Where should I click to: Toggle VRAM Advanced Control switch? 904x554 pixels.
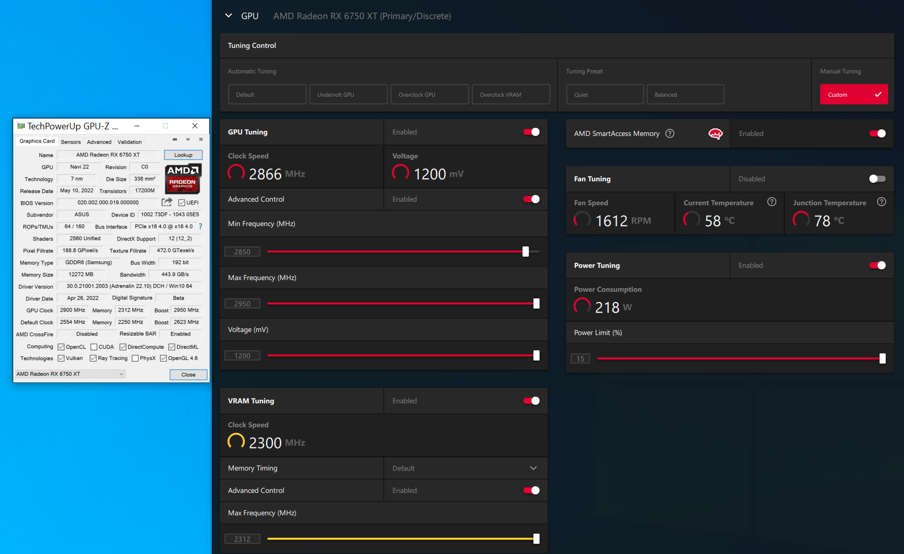(x=531, y=490)
